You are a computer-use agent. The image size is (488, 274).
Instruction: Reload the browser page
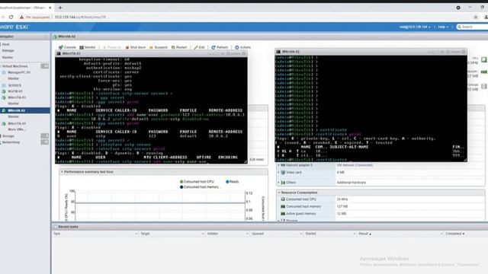pyautogui.click(x=11, y=17)
